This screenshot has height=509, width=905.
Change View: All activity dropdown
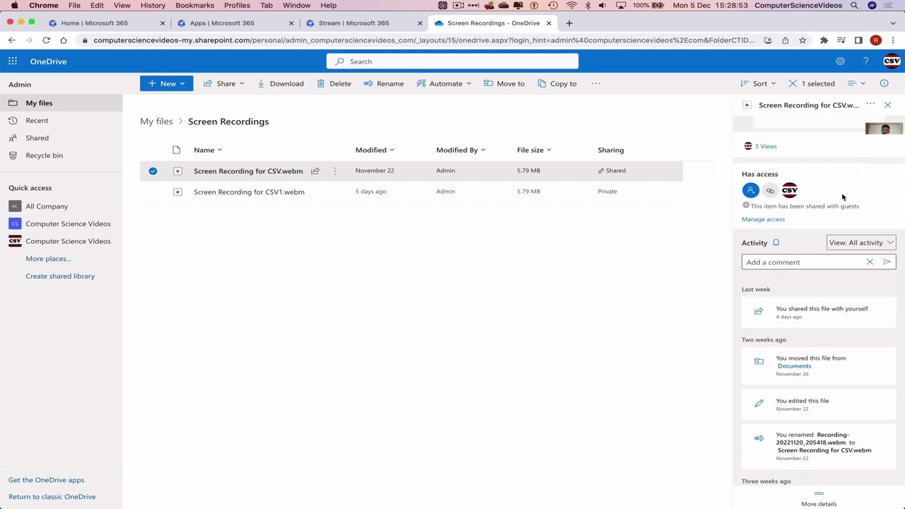[861, 242]
